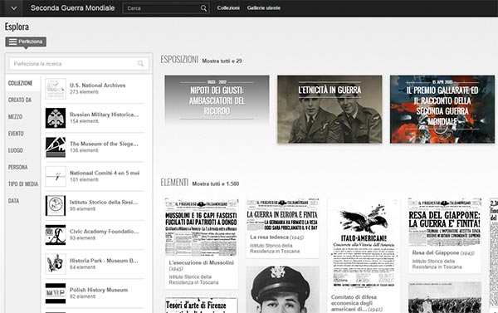Click the Istituto Storico della Resistenza logo icon

click(56, 206)
